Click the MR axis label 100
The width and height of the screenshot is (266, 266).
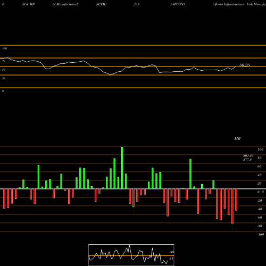(x=260, y=149)
